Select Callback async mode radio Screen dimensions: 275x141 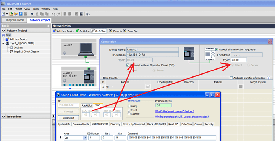point(129,114)
